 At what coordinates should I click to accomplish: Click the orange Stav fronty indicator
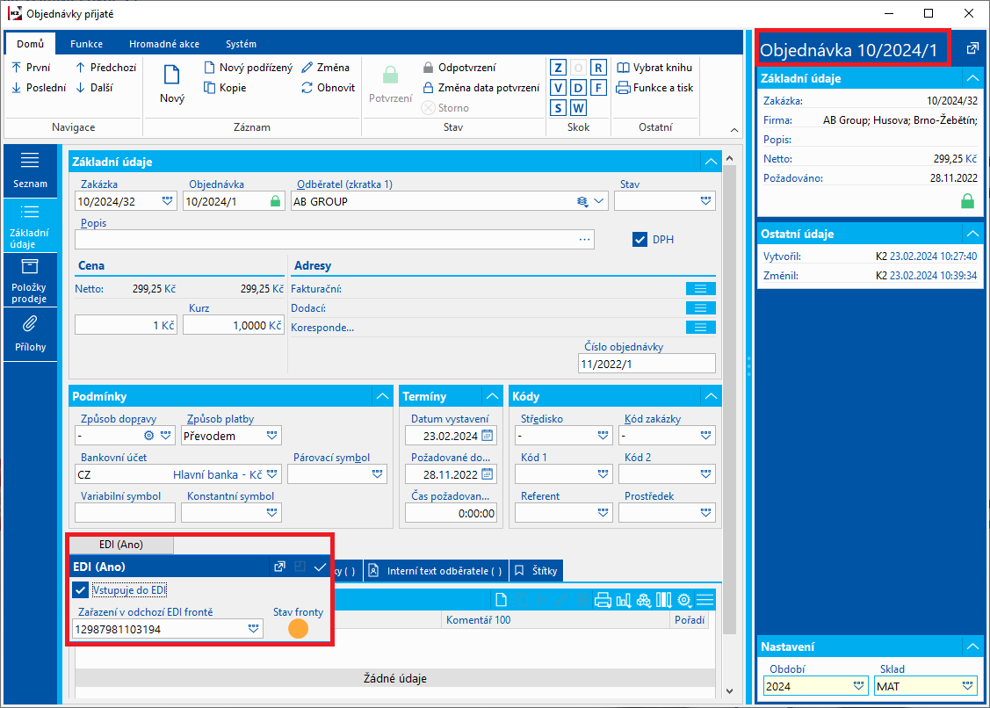pos(298,628)
